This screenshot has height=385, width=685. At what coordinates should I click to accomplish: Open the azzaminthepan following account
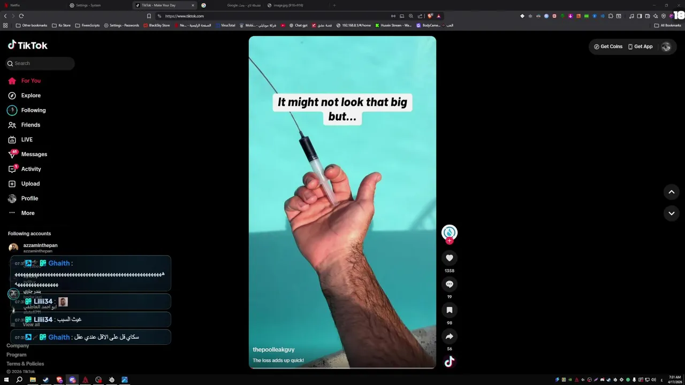33,248
